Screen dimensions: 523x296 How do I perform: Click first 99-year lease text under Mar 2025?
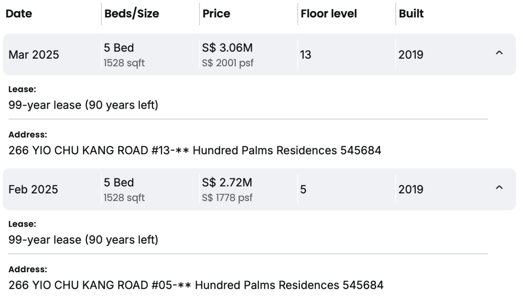(x=83, y=105)
